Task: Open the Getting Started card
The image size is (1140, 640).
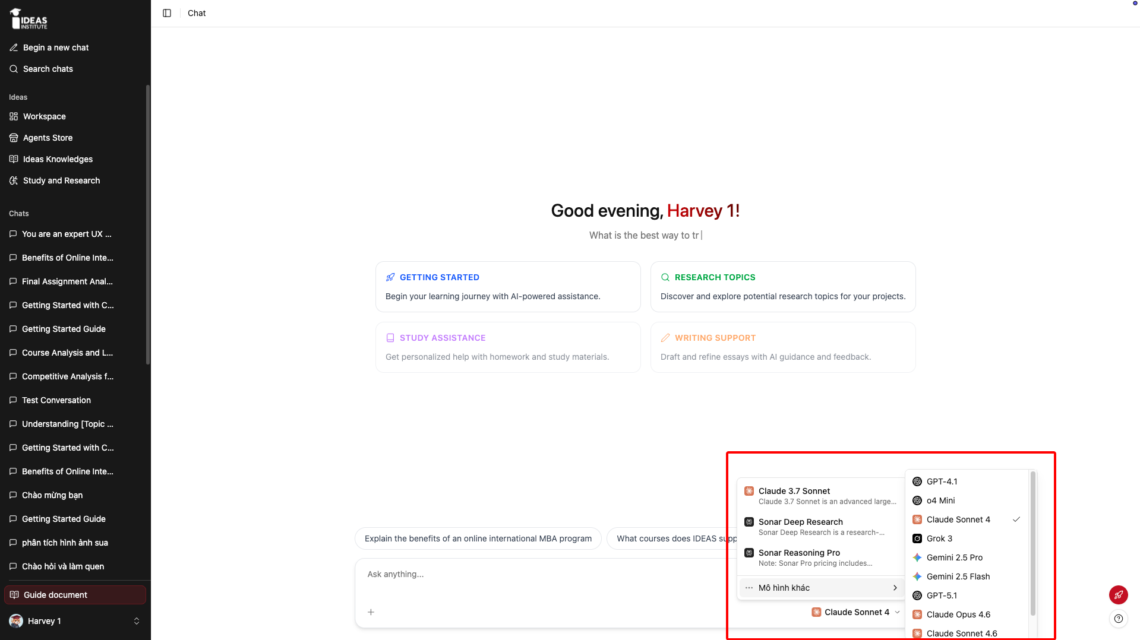Action: [x=508, y=287]
